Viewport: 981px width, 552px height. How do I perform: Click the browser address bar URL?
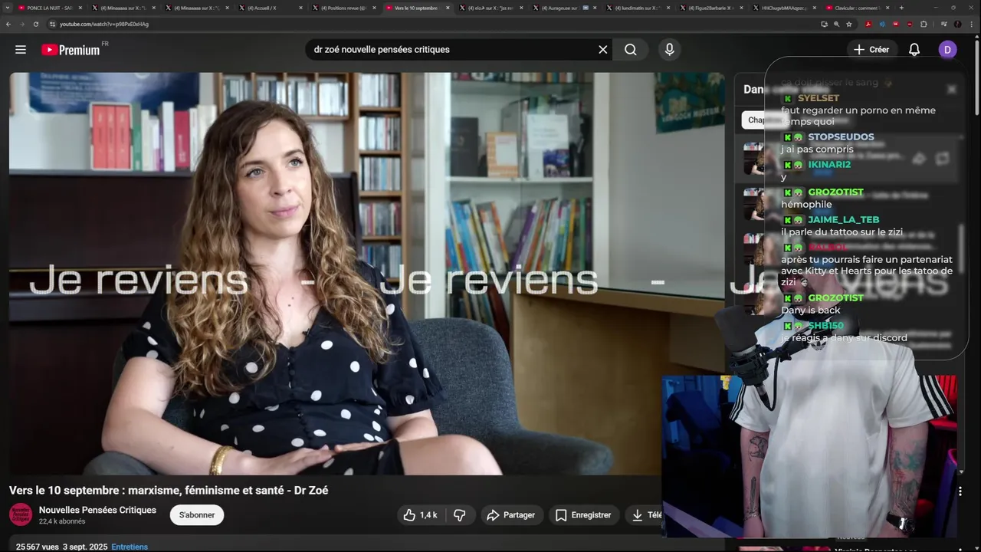104,24
